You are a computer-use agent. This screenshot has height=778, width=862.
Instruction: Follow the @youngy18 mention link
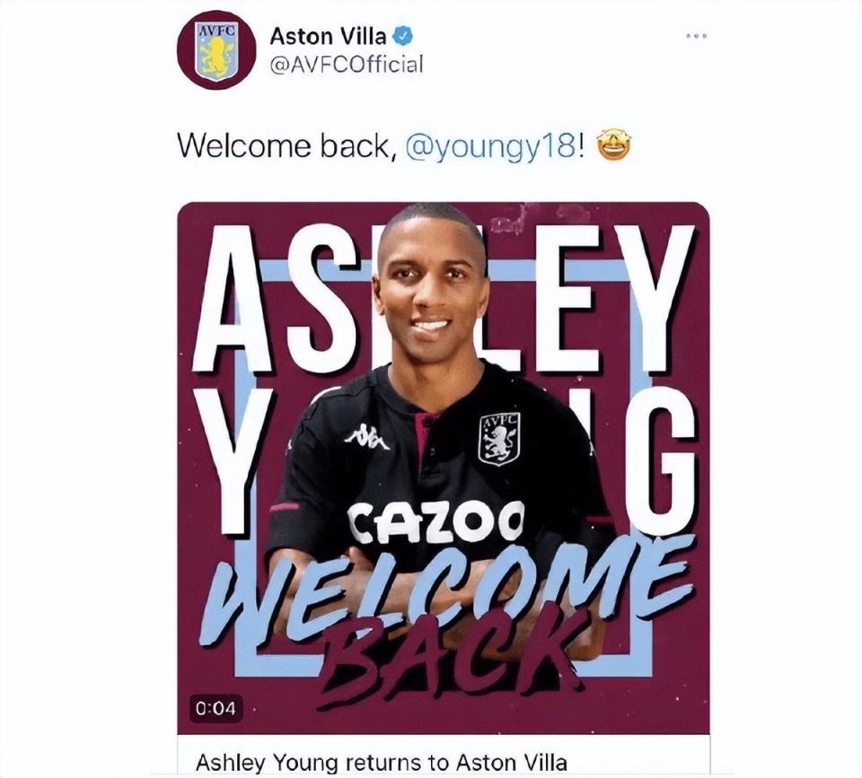491,146
